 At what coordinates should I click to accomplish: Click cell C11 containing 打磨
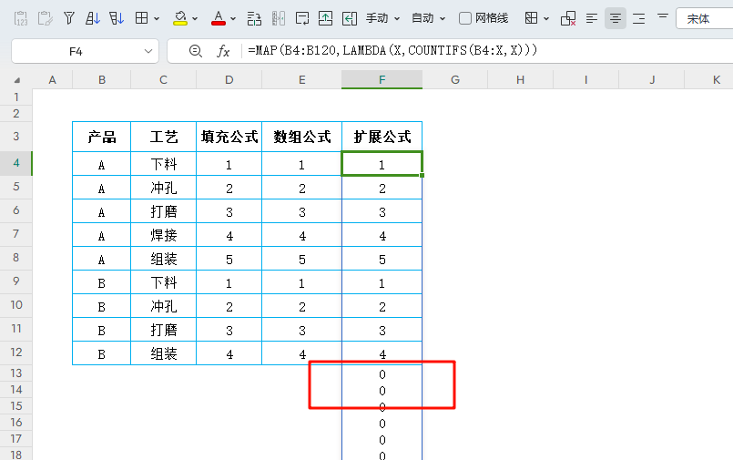[163, 330]
